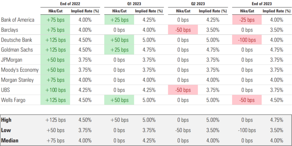292x146 pixels.
Task: Click Wells Fargo's +125 bps green cell
Action: (x=55, y=100)
